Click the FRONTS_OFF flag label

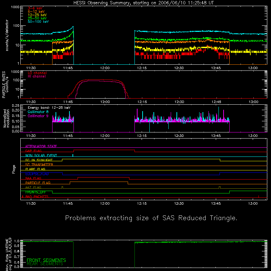pyautogui.click(x=36, y=192)
